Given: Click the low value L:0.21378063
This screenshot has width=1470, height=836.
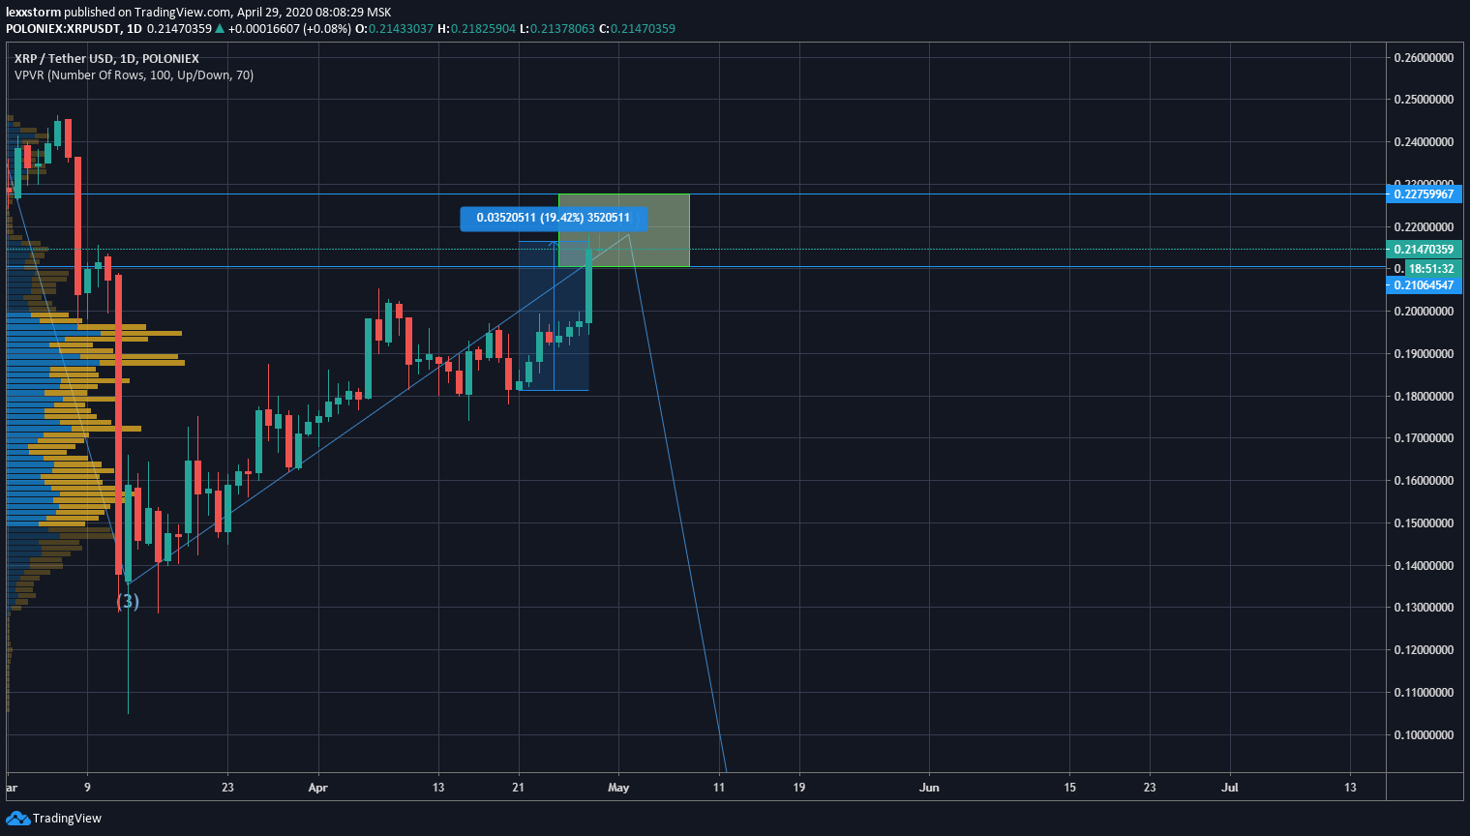Looking at the screenshot, I should tap(557, 29).
